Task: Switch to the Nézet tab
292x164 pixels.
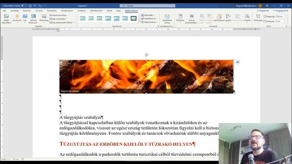Action: pyautogui.click(x=109, y=11)
